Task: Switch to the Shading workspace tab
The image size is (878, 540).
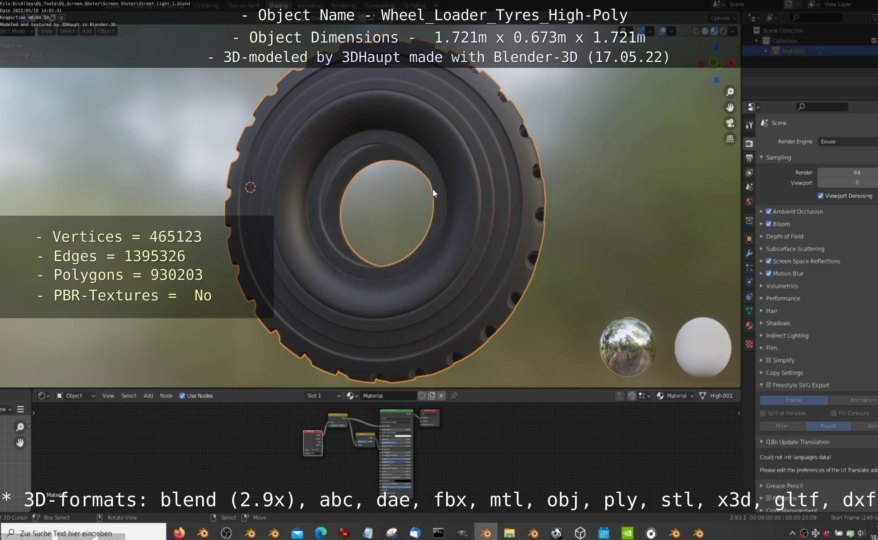Action: 278,6
